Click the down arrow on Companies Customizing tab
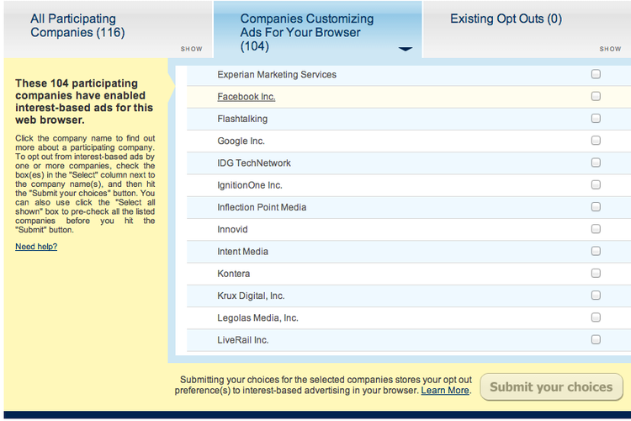 pyautogui.click(x=406, y=49)
